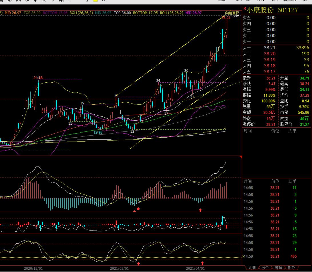Switch to the 明细 tab
The width and height of the screenshot is (312, 272).
(252, 268)
